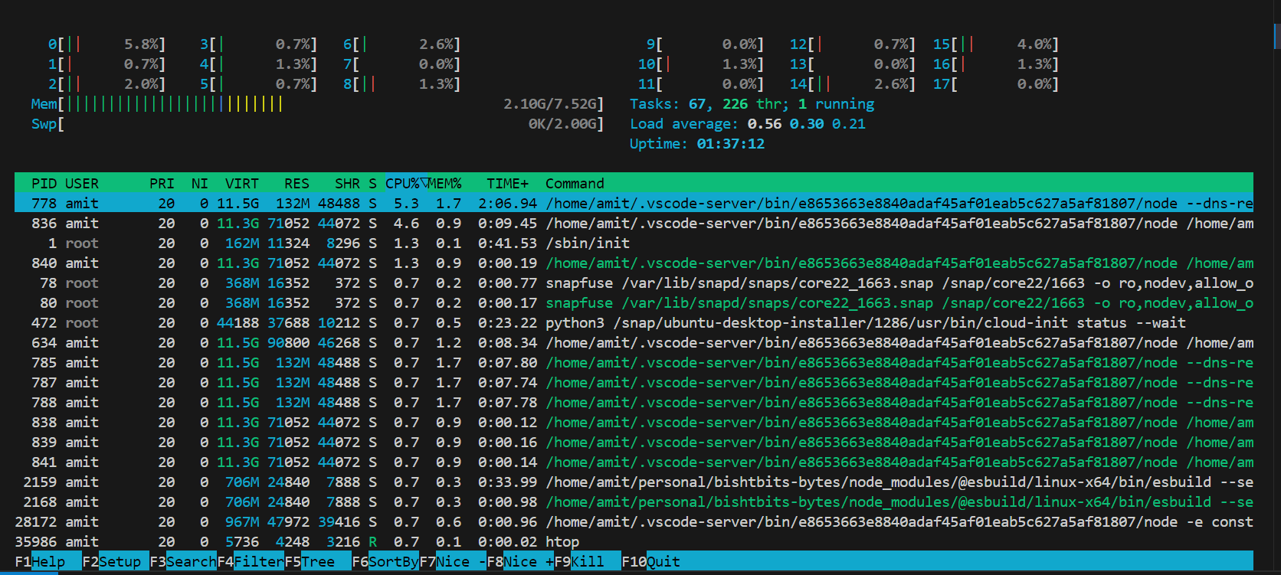Select the esbuild row with PID 2168

(634, 501)
